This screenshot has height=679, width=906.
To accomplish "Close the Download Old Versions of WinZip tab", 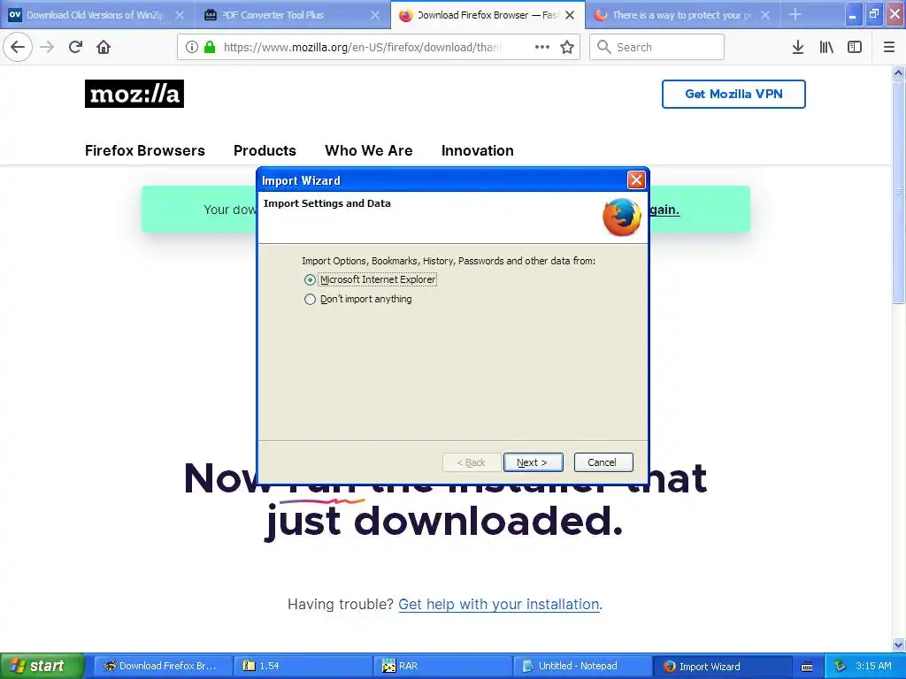I will pos(180,15).
